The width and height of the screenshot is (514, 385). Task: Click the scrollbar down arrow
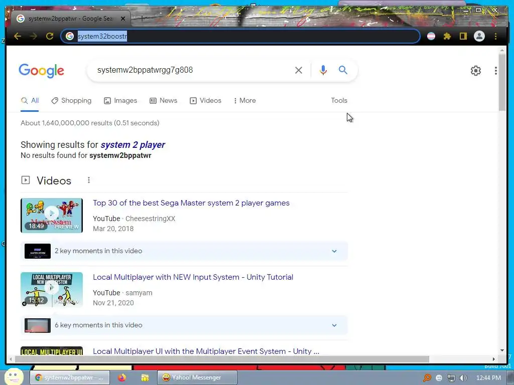(502, 350)
